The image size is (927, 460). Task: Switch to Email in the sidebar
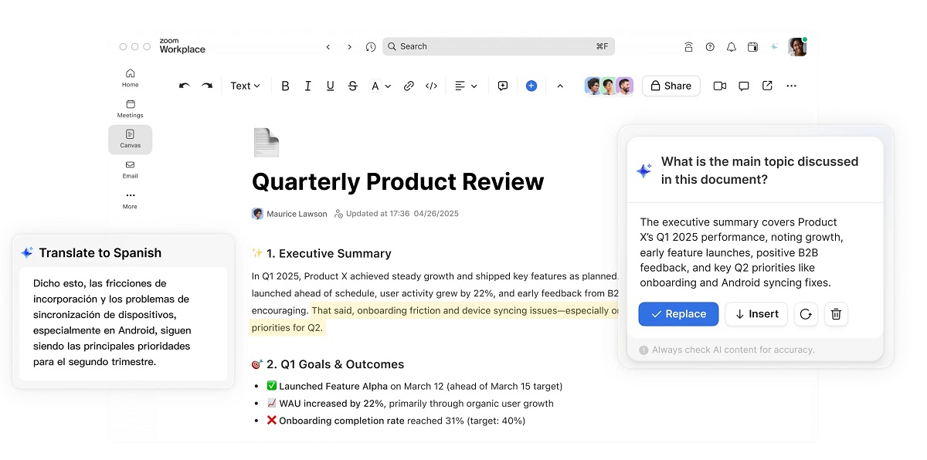[x=130, y=170]
